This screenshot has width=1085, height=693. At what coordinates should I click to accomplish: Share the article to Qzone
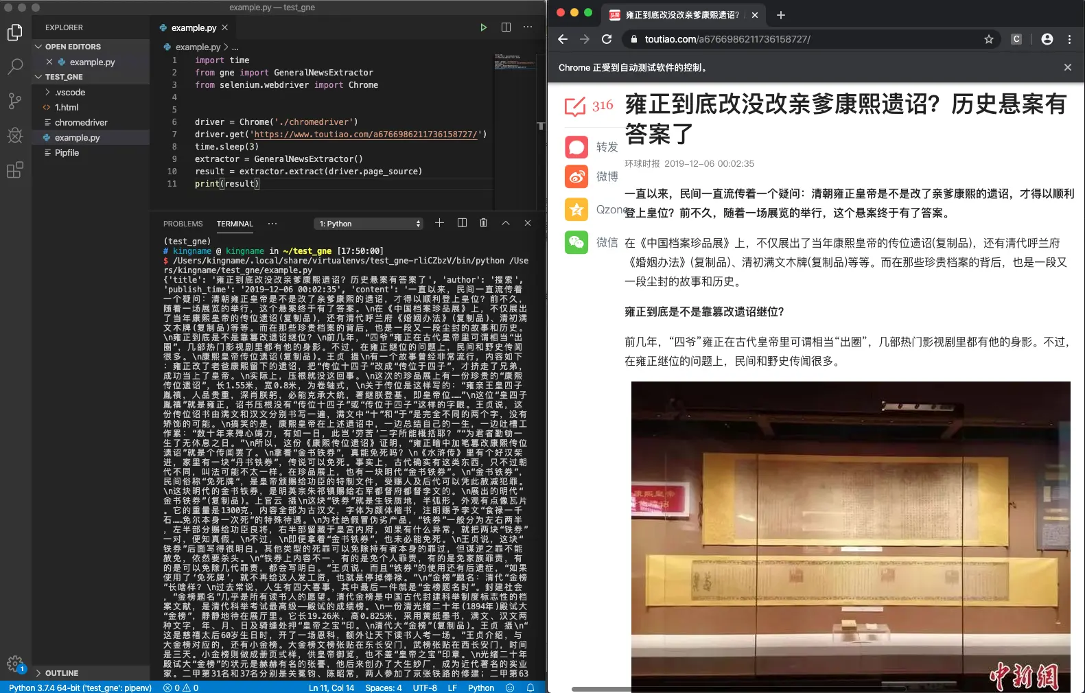point(594,209)
